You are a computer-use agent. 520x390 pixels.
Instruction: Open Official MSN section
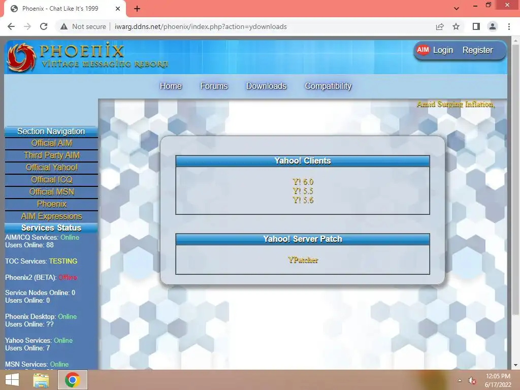click(x=51, y=192)
